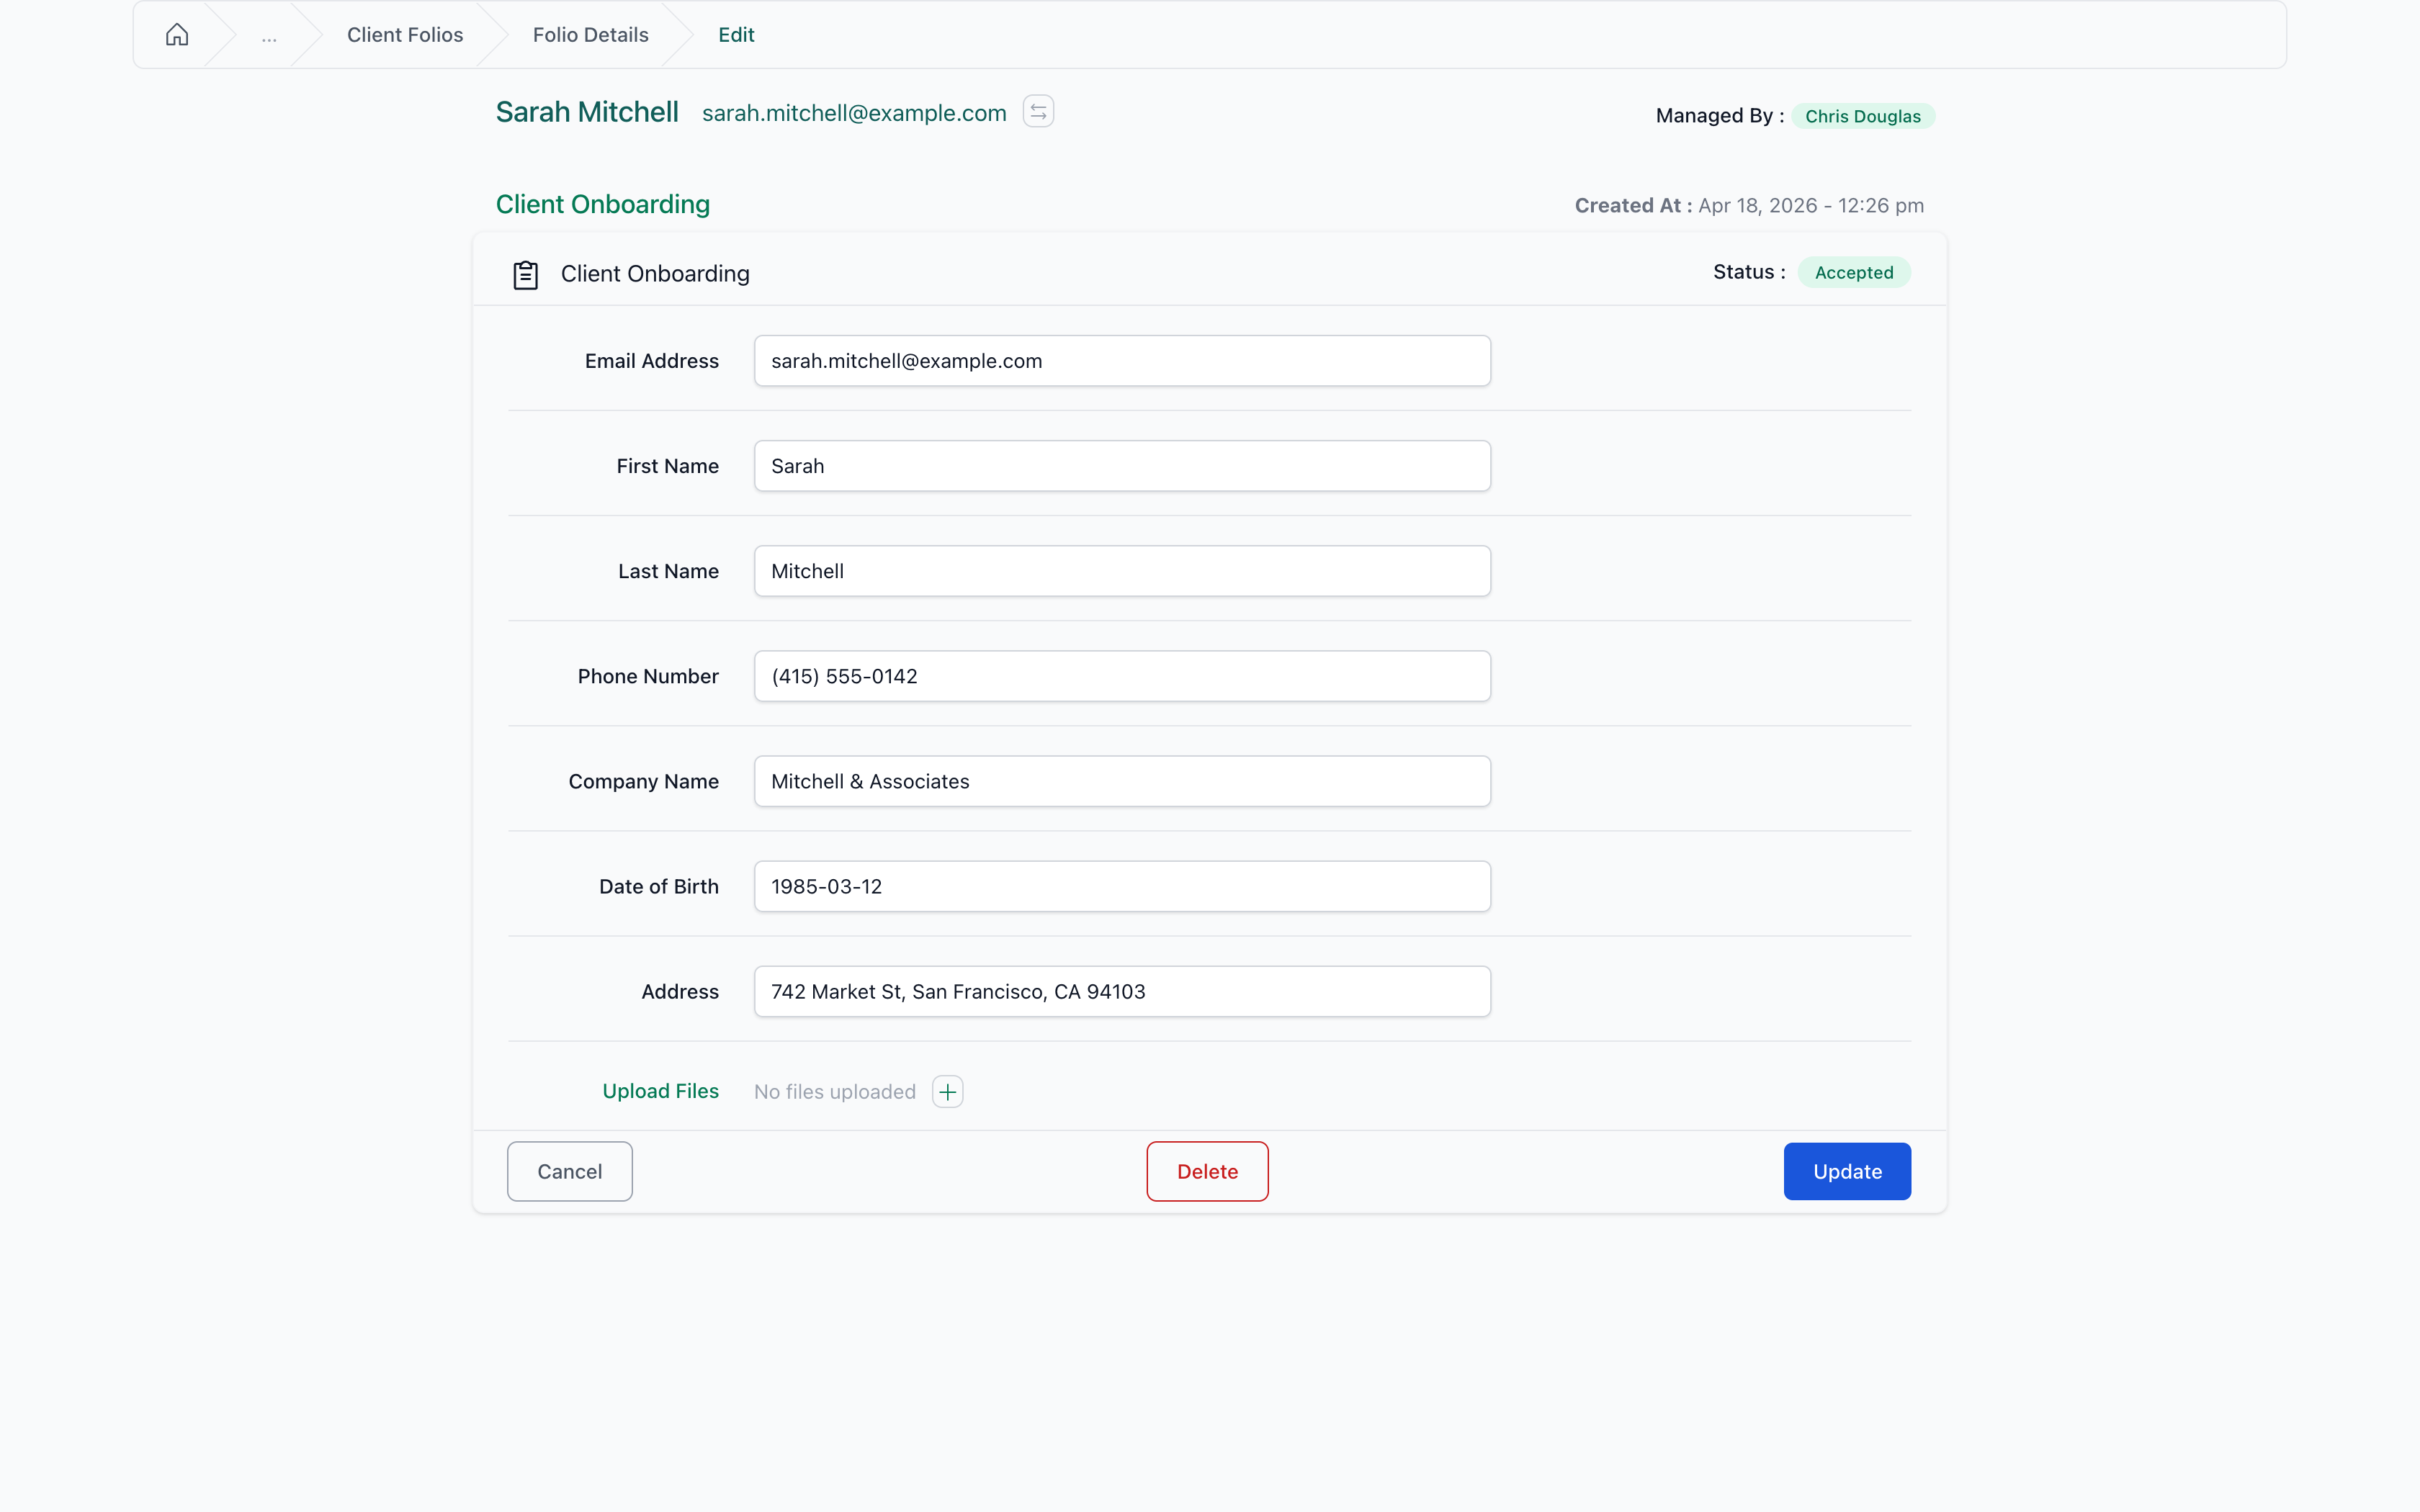Open the header email sarah.mitchell@example.com
The width and height of the screenshot is (2420, 1512).
pyautogui.click(x=854, y=113)
